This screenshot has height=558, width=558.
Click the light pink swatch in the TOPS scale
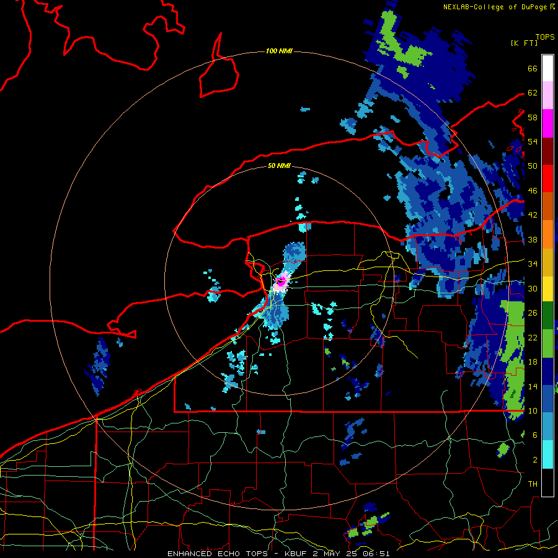pos(547,95)
